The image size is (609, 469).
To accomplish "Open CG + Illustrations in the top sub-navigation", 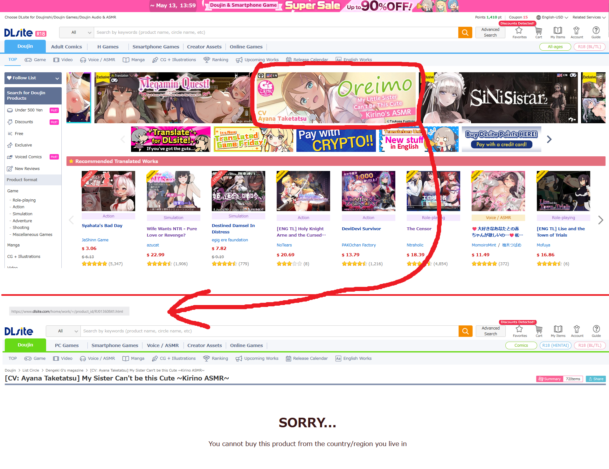I will pos(174,60).
